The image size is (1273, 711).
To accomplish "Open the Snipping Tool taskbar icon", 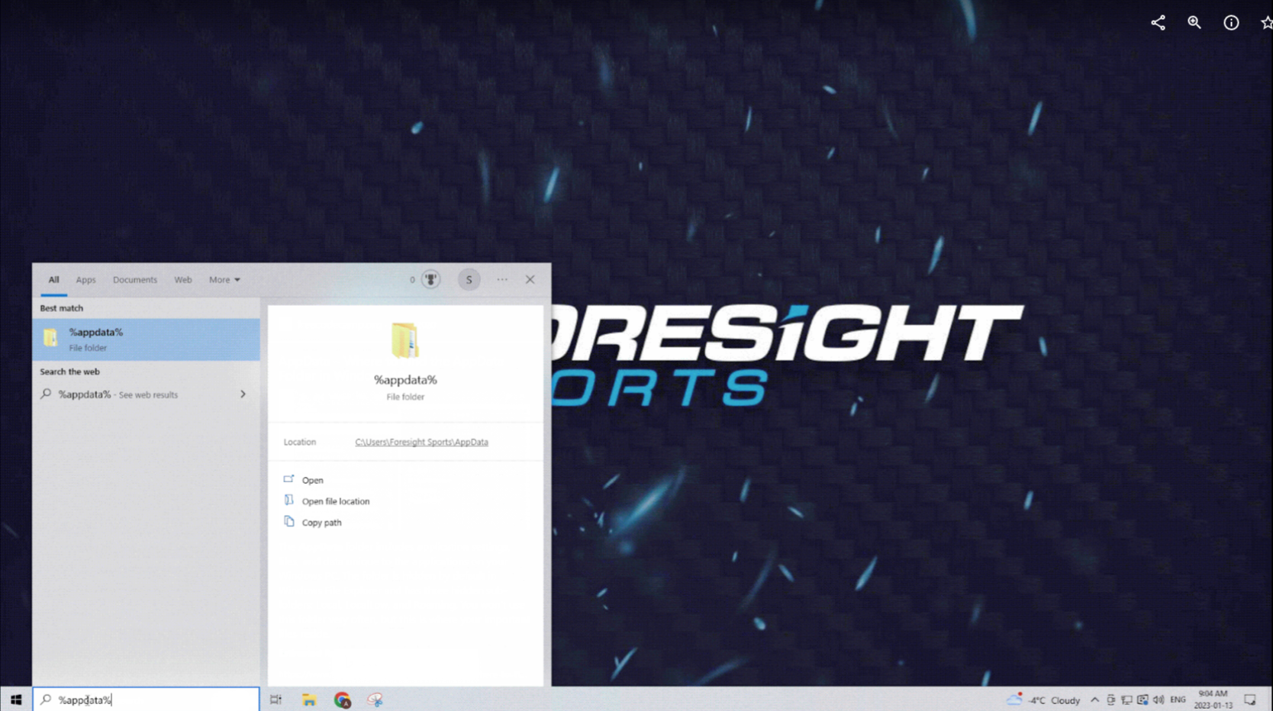I will coord(375,700).
